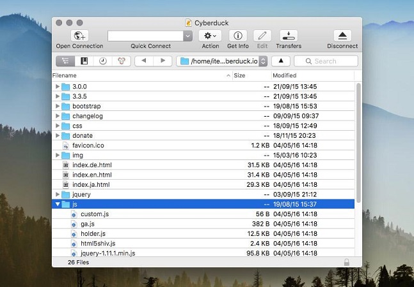Open the Quick Connect dropdown arrow
414x287 pixels.
pyautogui.click(x=187, y=36)
